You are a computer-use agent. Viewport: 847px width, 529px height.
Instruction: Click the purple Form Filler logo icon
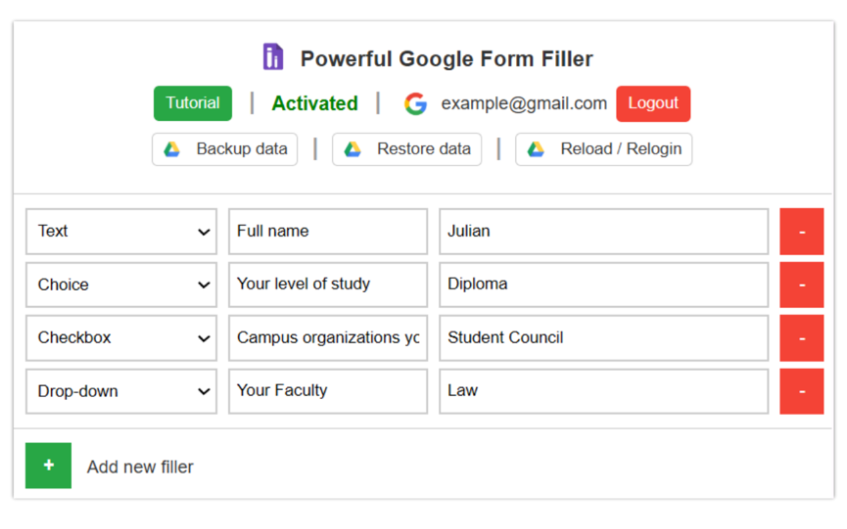coord(273,57)
